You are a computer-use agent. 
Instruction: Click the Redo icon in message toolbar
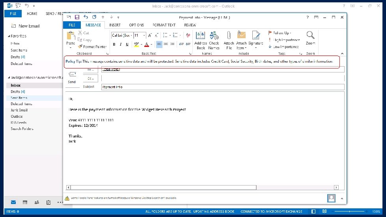(94, 17)
